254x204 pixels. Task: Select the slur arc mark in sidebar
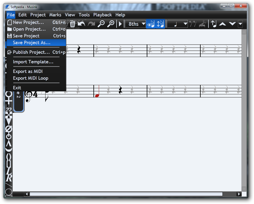click(x=9, y=150)
